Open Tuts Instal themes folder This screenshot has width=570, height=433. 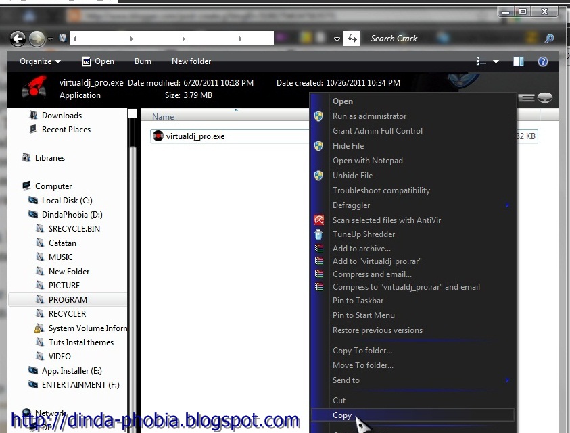click(74, 342)
